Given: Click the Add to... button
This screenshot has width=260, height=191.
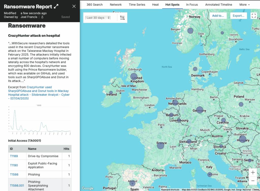Looking at the screenshot, I should [x=218, y=16].
